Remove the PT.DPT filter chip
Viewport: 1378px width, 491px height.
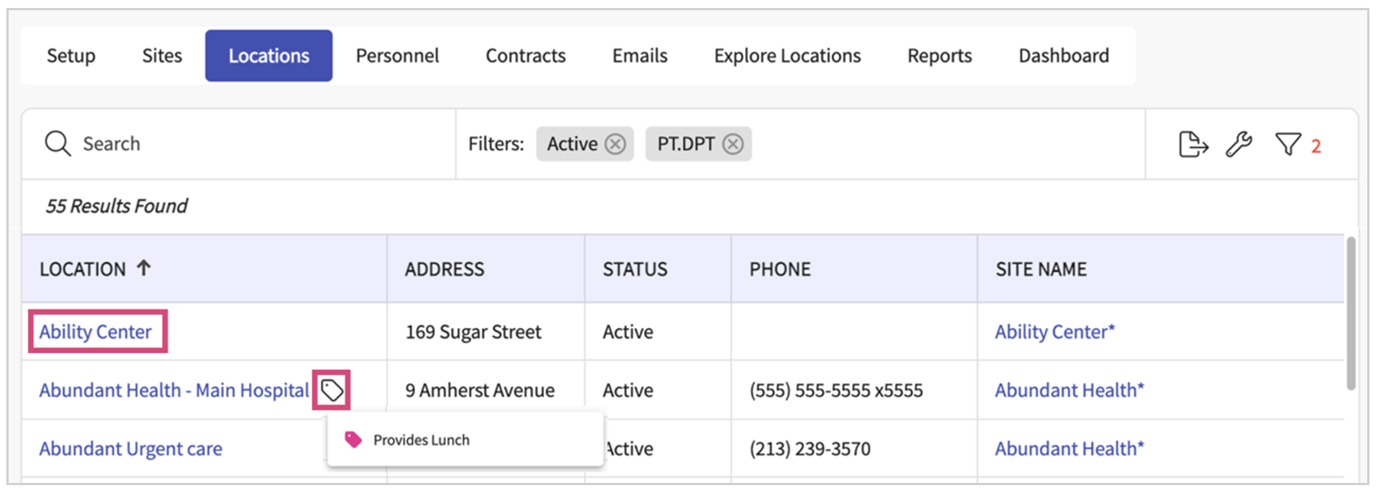(x=732, y=144)
